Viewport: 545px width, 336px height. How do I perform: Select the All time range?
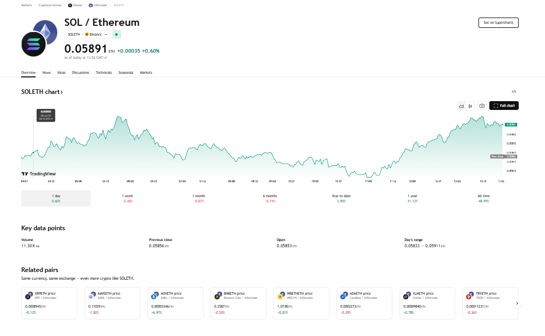[484, 198]
